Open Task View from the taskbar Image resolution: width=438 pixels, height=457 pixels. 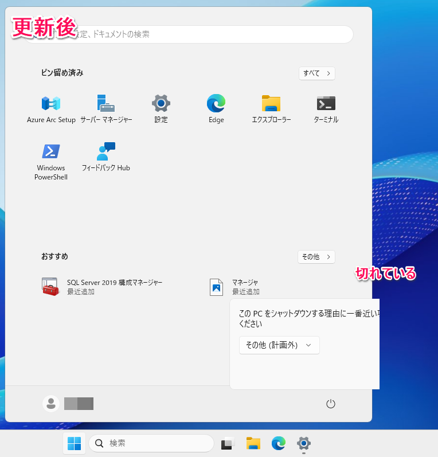pos(228,443)
